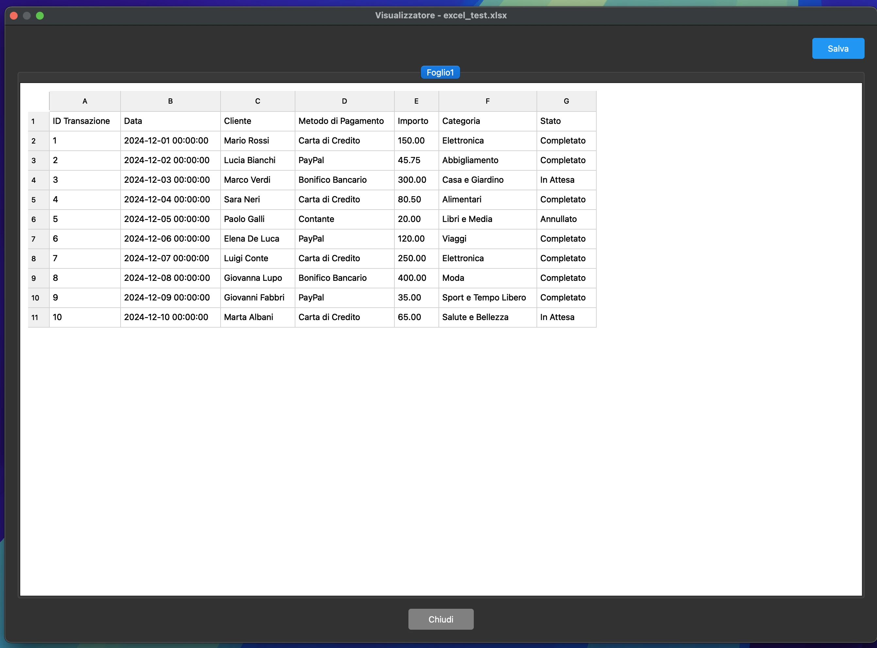877x648 pixels.
Task: Select 'PayPal' in Elena De Luca row
Action: (x=344, y=238)
